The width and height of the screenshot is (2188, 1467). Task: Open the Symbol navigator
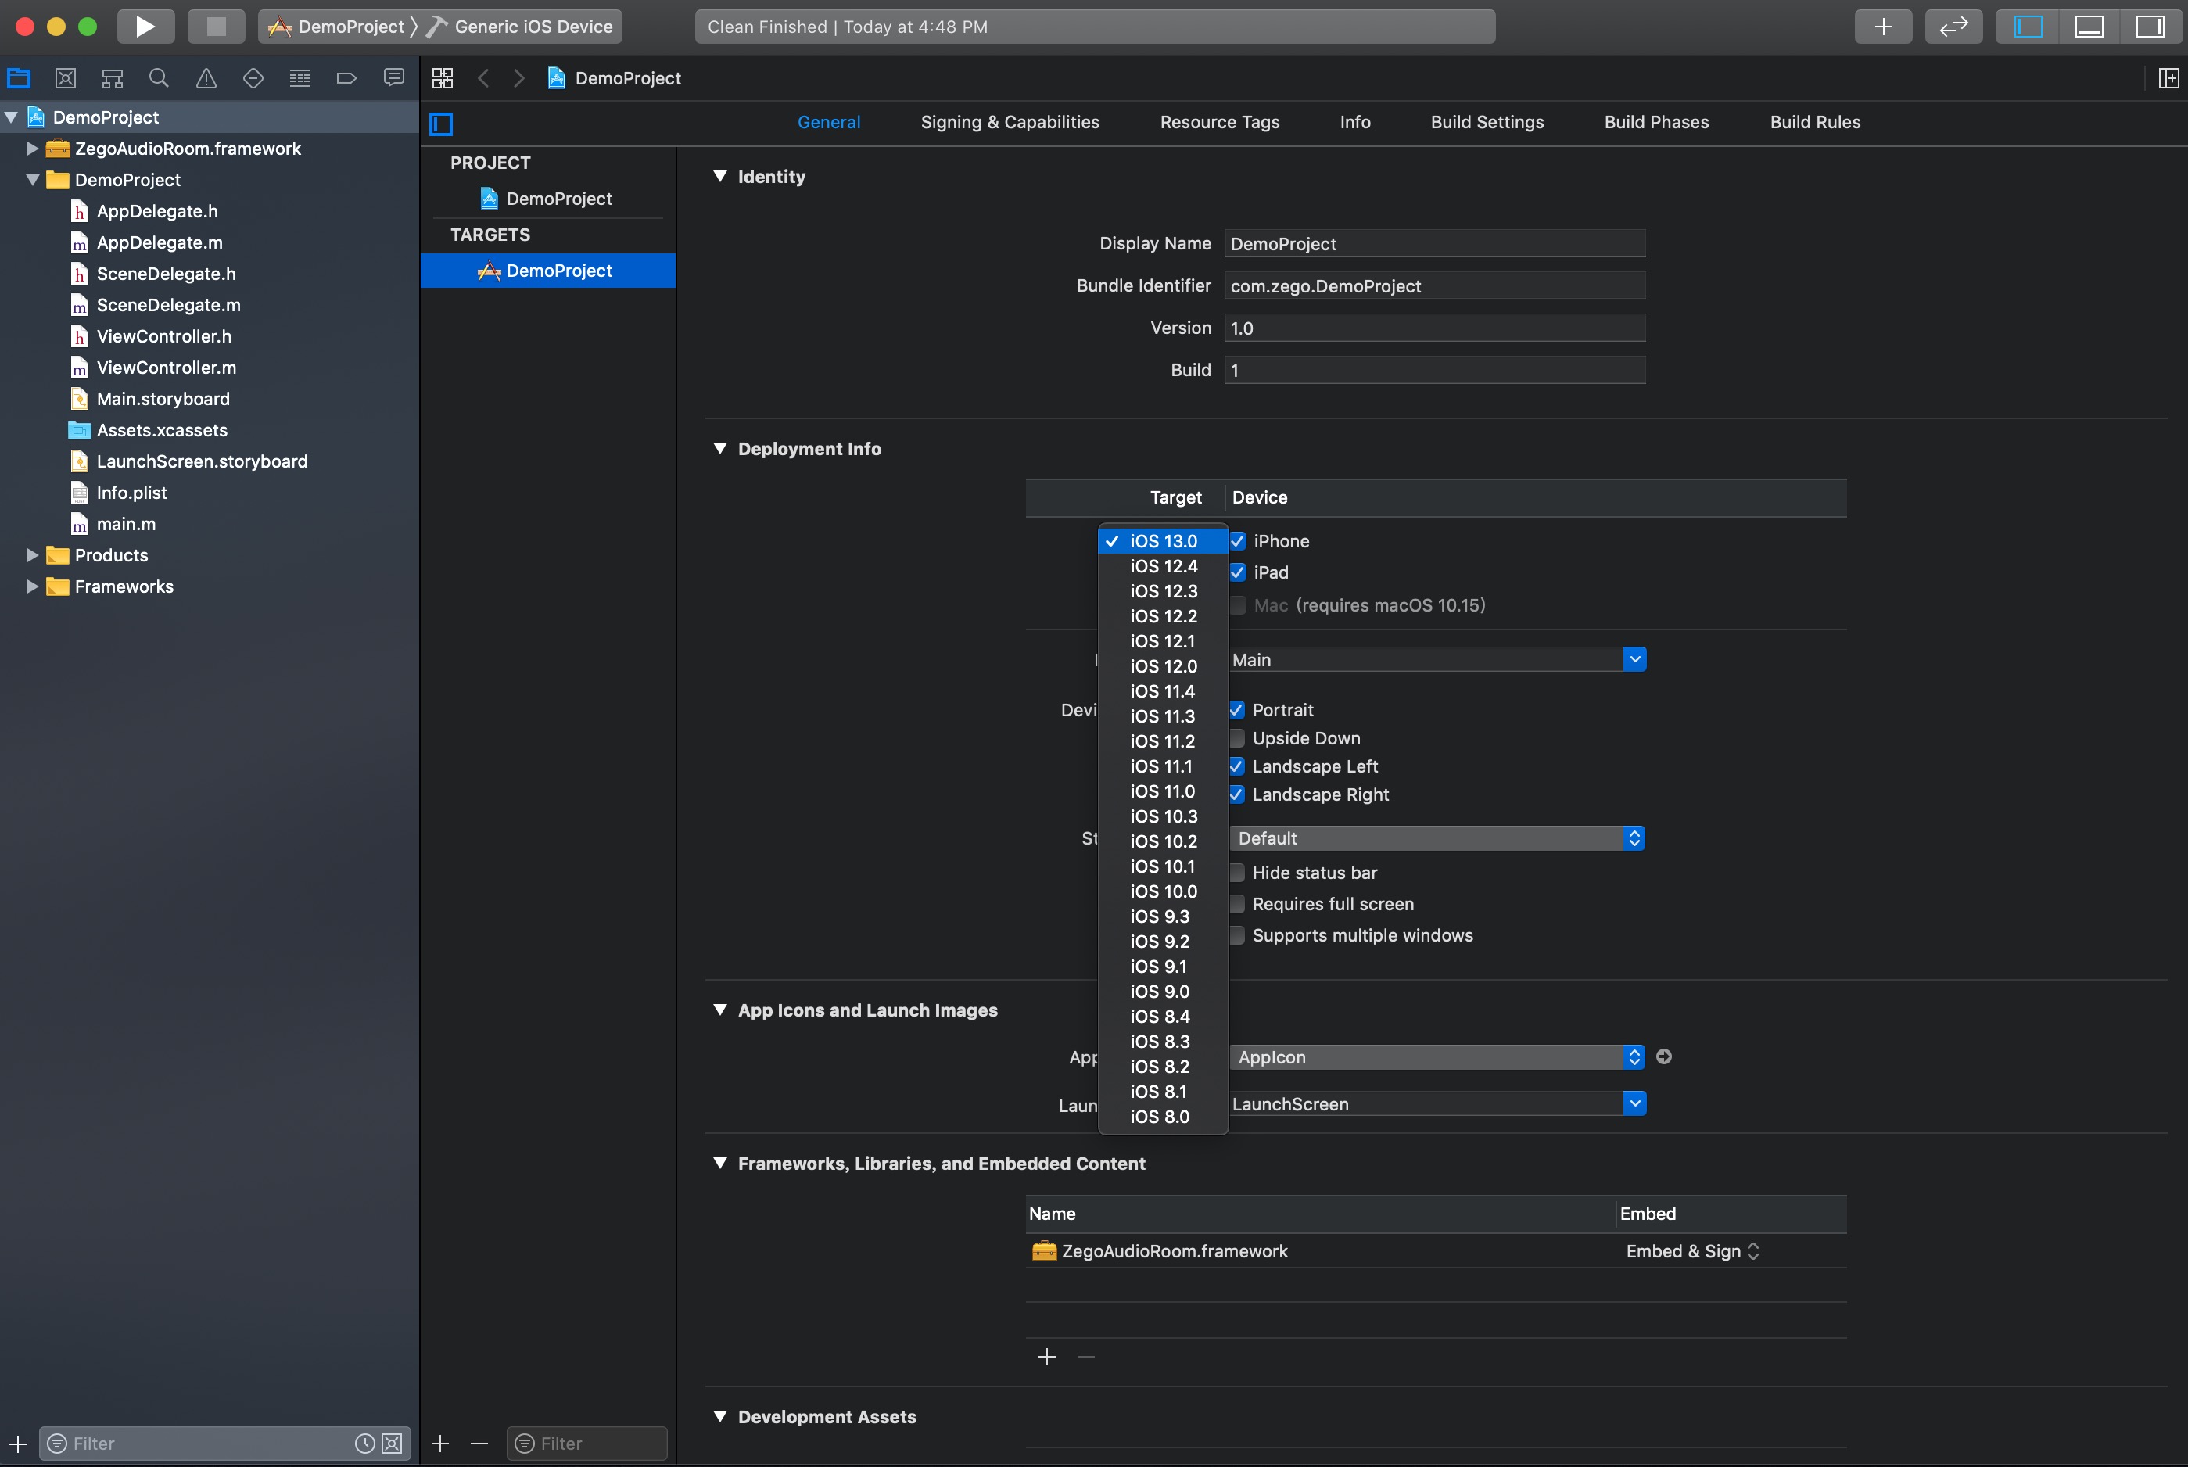click(x=113, y=77)
